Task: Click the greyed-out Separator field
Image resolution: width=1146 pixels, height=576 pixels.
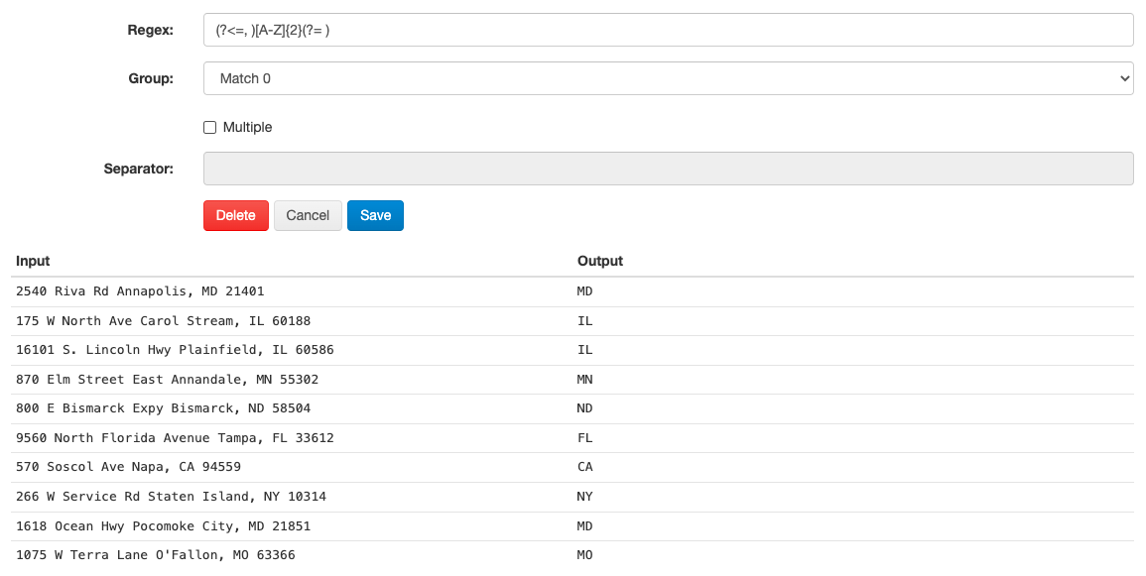Action: (667, 169)
